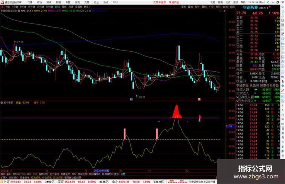The width and height of the screenshot is (285, 184).
Task: Click the Tongdaxin logo icon in title bar
Action: pos(2,2)
